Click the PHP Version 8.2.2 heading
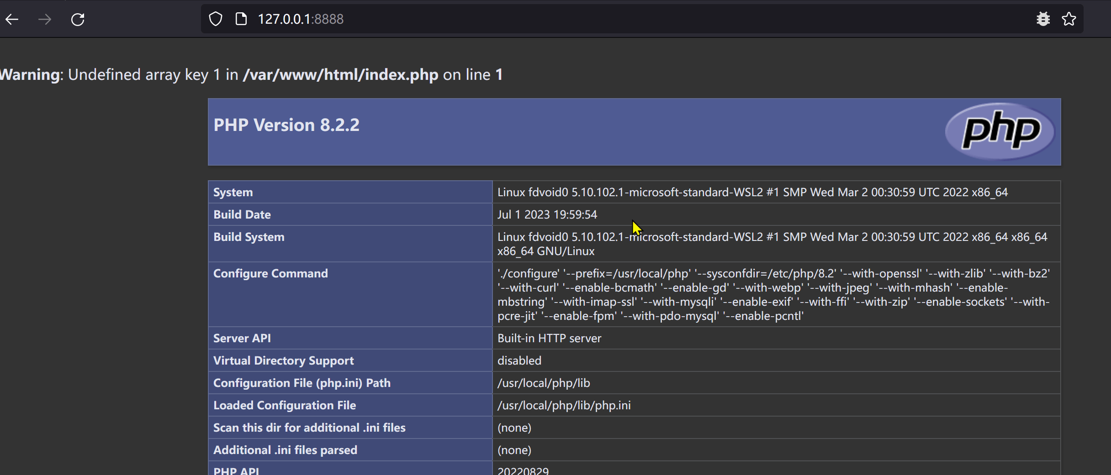This screenshot has height=475, width=1111. point(286,125)
